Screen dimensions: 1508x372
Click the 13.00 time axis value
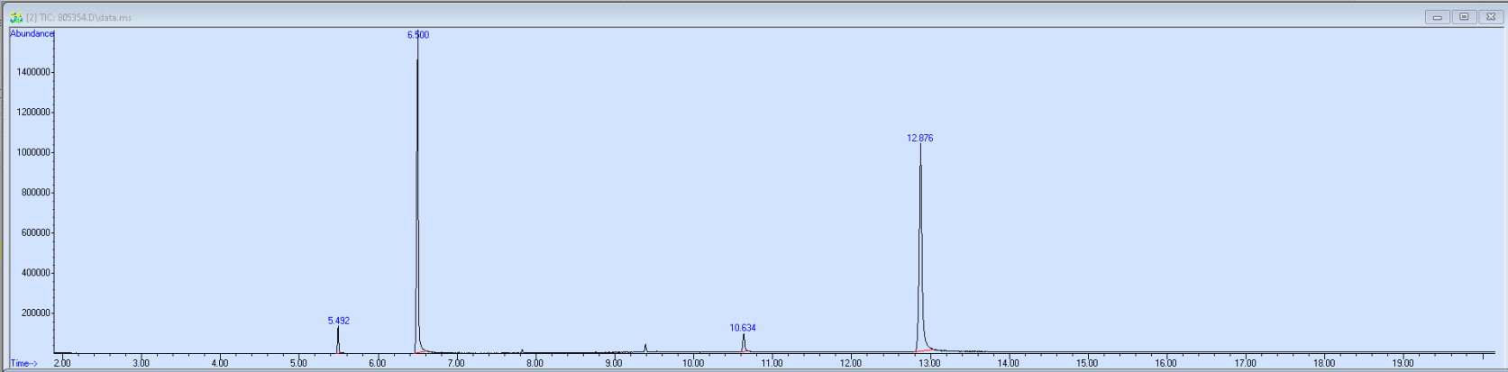point(929,363)
